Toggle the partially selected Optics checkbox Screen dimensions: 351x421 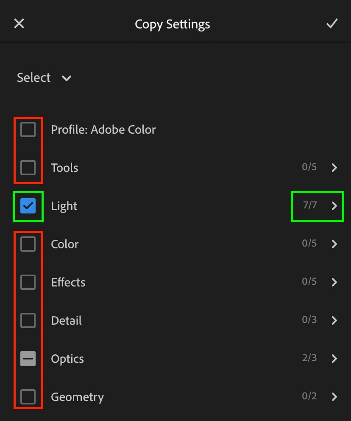(x=28, y=359)
